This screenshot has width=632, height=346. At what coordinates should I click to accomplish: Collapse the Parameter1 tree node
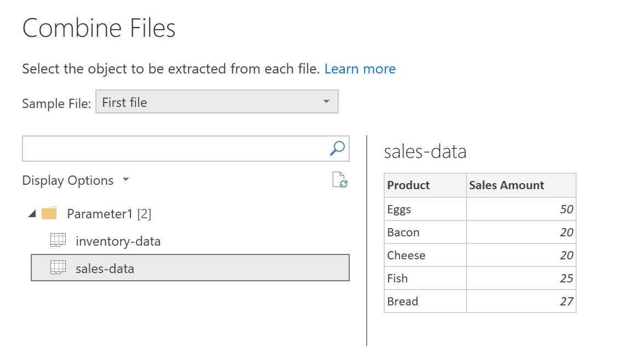[x=31, y=214]
